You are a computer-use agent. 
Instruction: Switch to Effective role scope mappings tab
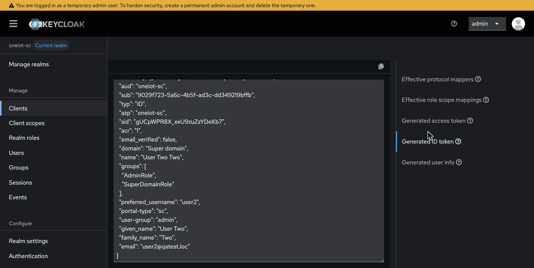[441, 100]
